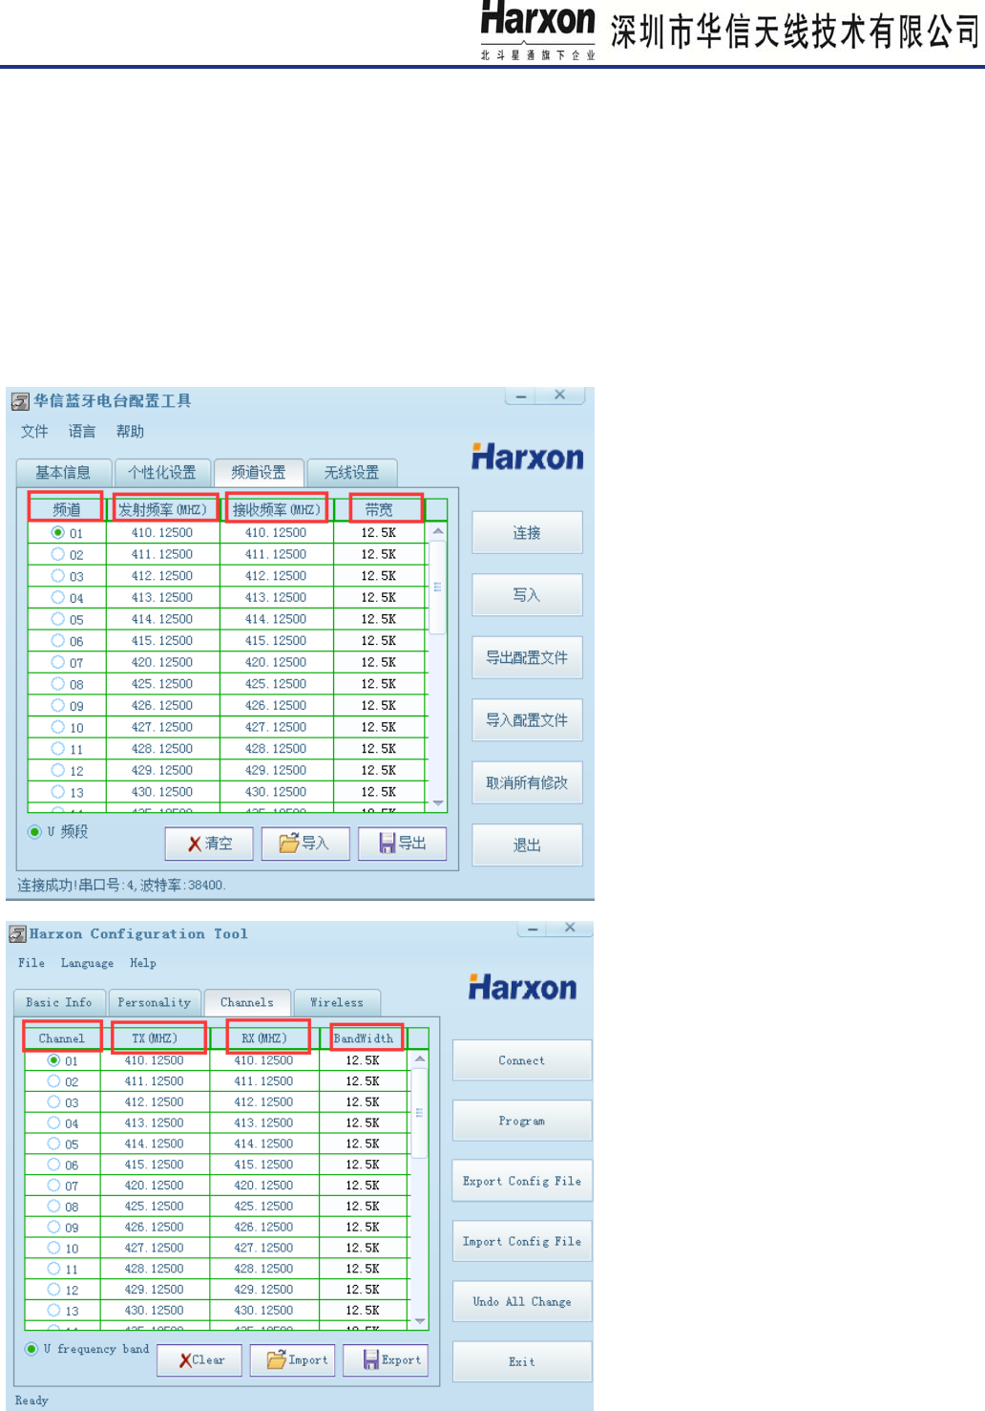This screenshot has width=985, height=1411.
Task: Select channel 03 radio in English window
Action: coord(54,1101)
